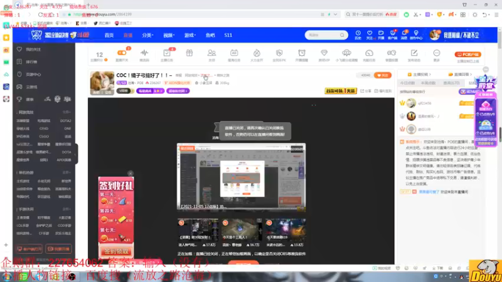Select DOTA2 in the sidebar game list
Viewport: 502px width, 282px height.
(x=66, y=121)
